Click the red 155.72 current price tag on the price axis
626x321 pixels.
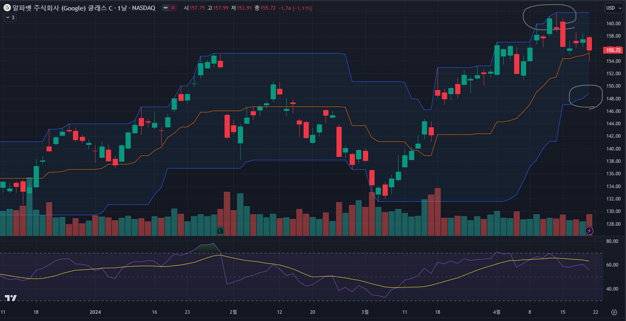tap(613, 50)
